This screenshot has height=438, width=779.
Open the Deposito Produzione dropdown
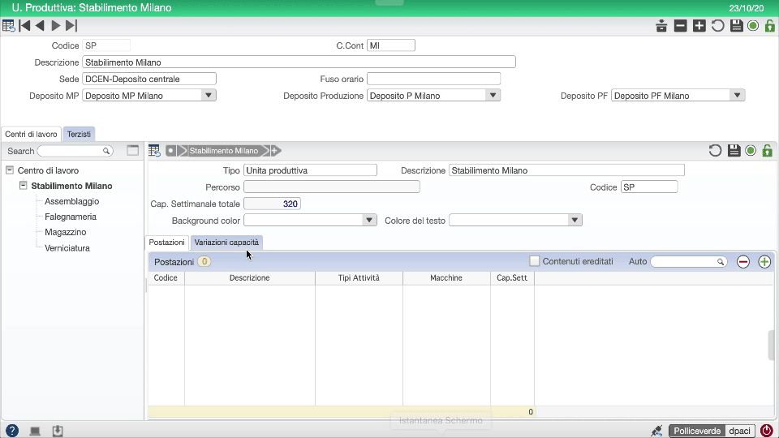pyautogui.click(x=493, y=96)
